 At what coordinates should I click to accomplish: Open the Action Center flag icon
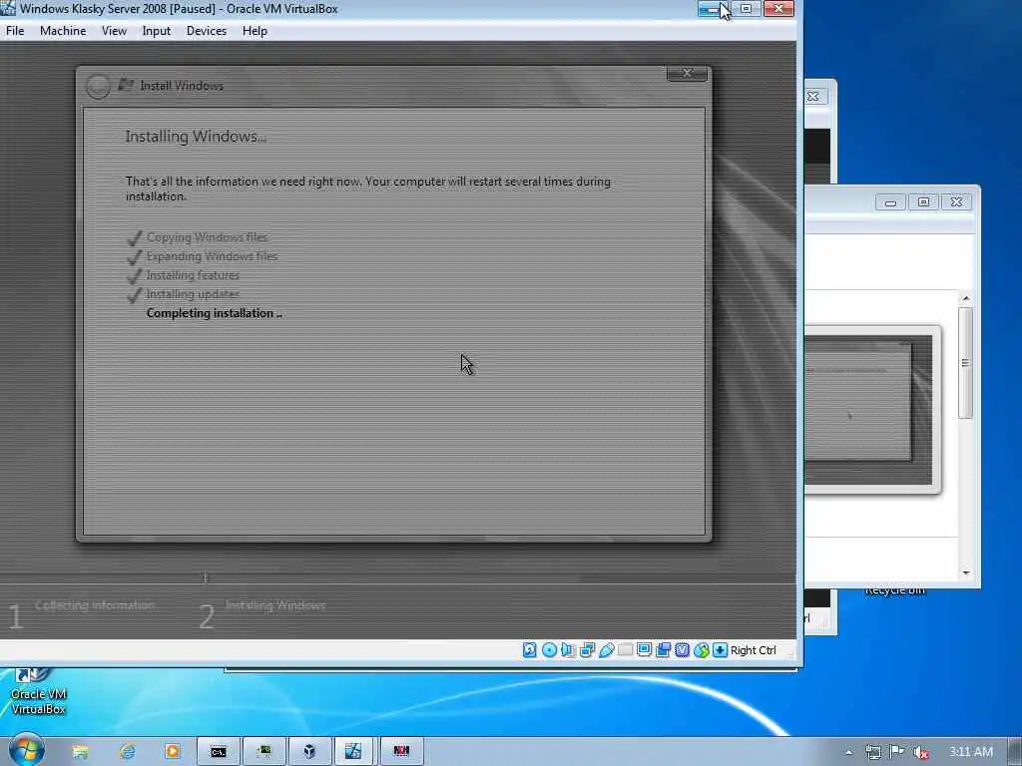(897, 752)
